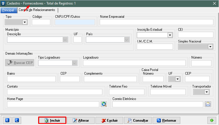Screen dimensions: 219x125
Task: Click the Excluir button
Action: click(109, 120)
